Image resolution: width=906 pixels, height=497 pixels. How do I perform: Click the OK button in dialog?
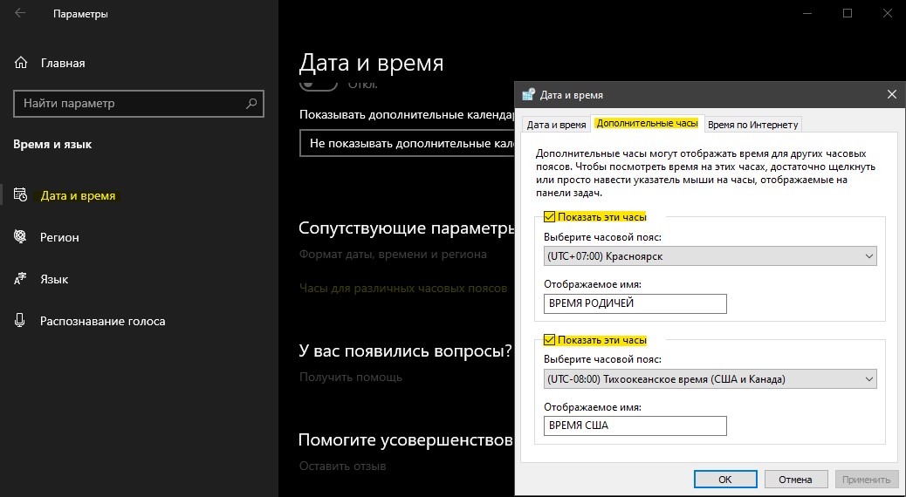click(725, 479)
